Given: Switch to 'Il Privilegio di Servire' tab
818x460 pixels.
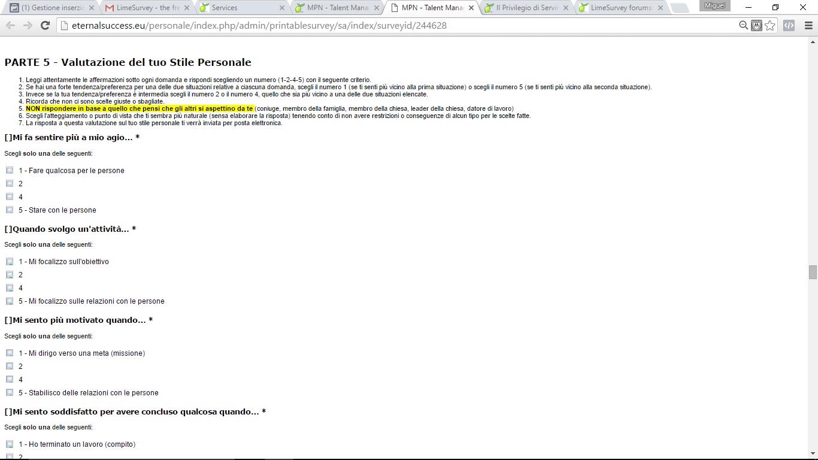Looking at the screenshot, I should click(x=526, y=8).
